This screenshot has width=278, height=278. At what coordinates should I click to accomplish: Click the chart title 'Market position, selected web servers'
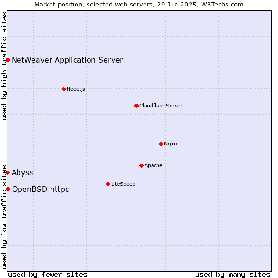[x=94, y=5]
